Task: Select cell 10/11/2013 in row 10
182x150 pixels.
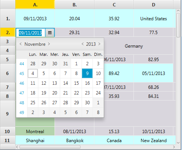Action: [x=153, y=131]
